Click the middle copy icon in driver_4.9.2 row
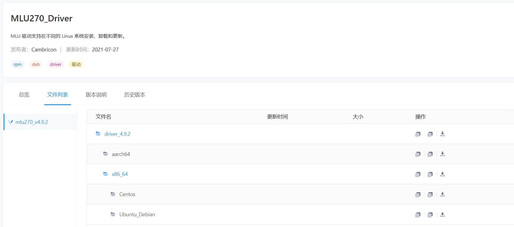The width and height of the screenshot is (514, 227). coord(430,134)
